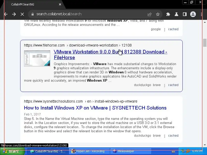Click the flask labs icon
The image size is (207, 155).
pyautogui.click(x=176, y=14)
